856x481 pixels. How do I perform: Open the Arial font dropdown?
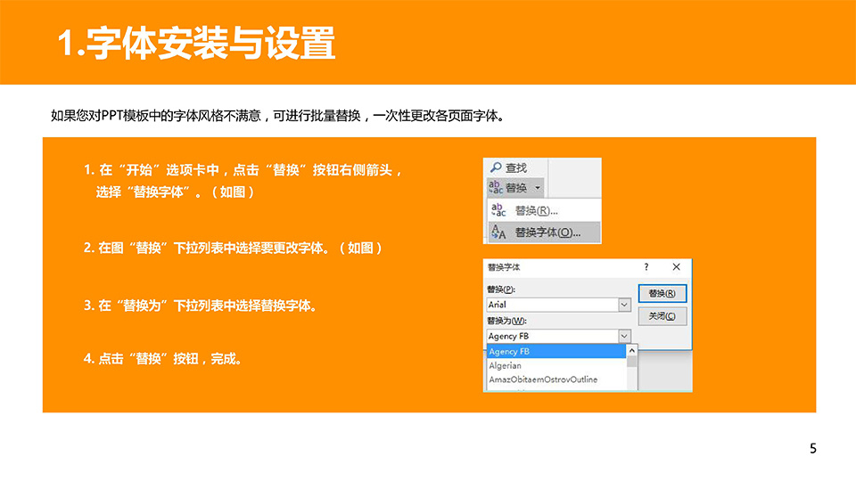624,305
